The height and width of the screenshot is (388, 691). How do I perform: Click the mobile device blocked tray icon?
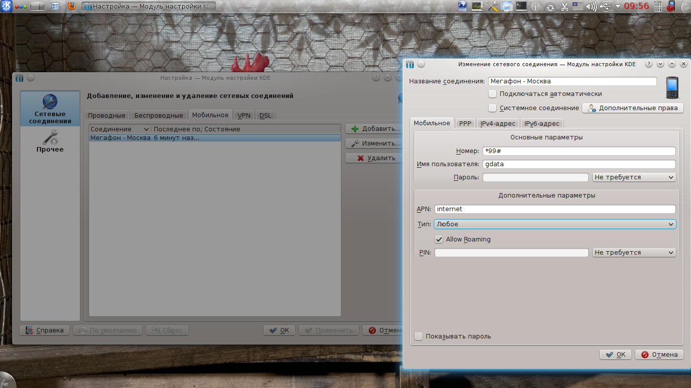671,7
